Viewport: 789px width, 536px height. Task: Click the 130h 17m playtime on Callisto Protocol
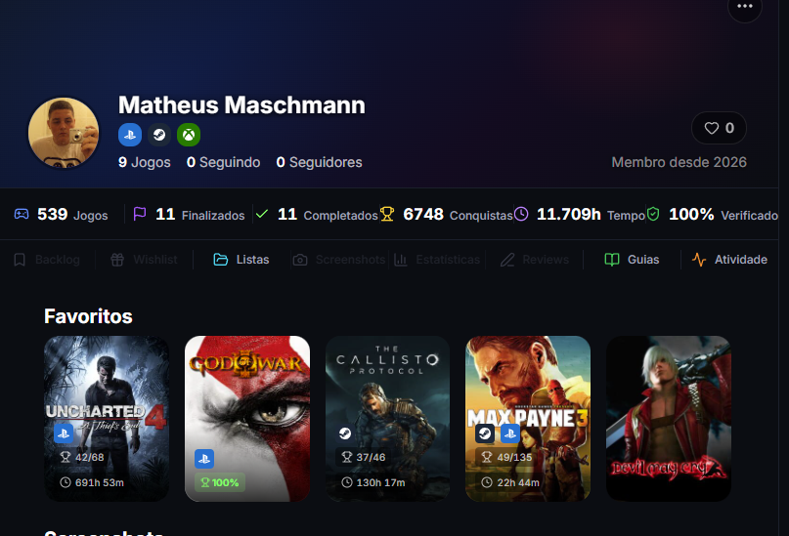373,482
